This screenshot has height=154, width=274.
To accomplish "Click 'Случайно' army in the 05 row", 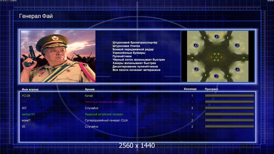I will [x=92, y=127].
